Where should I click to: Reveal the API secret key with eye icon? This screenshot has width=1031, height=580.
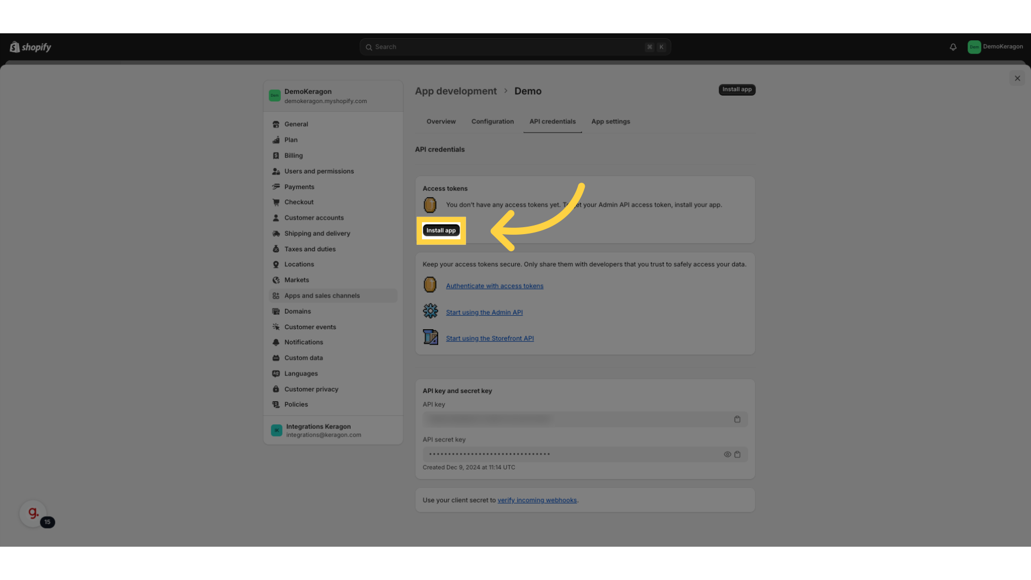pyautogui.click(x=728, y=454)
